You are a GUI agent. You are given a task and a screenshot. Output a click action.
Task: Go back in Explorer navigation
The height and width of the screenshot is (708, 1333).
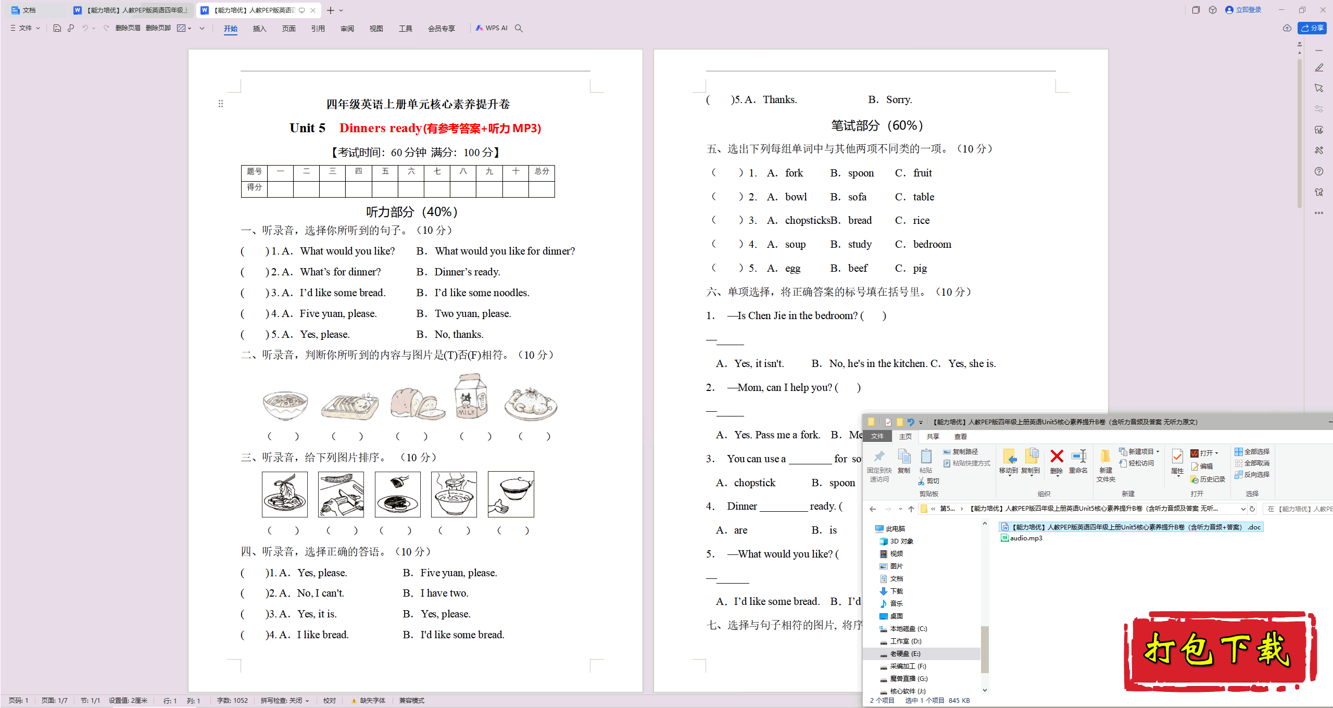873,509
